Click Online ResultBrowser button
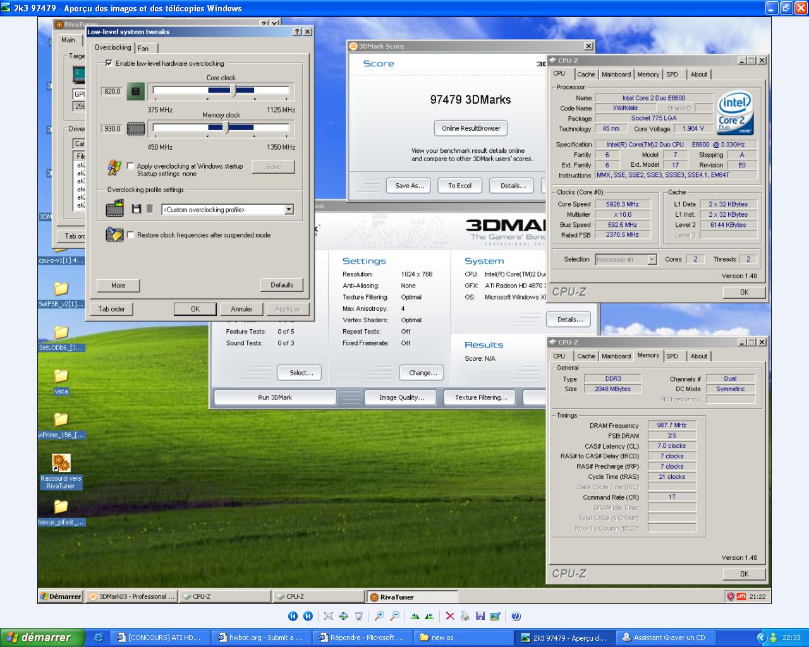The height and width of the screenshot is (647, 809). pos(471,128)
